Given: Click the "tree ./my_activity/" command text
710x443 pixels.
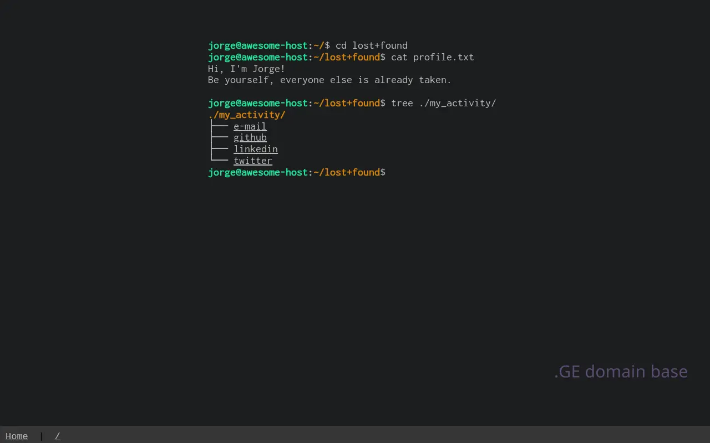Looking at the screenshot, I should (443, 103).
